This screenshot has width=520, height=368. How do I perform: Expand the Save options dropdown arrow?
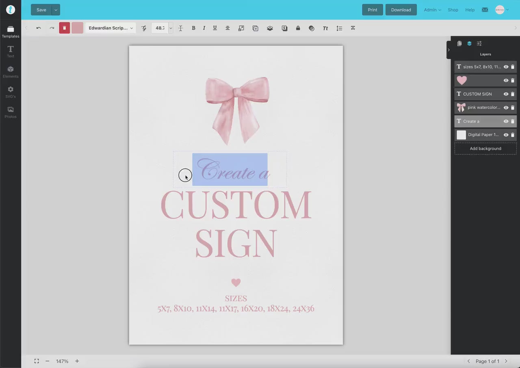[x=56, y=10]
